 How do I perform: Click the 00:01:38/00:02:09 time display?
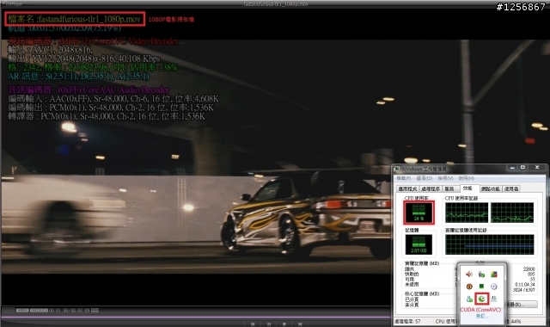[70, 311]
